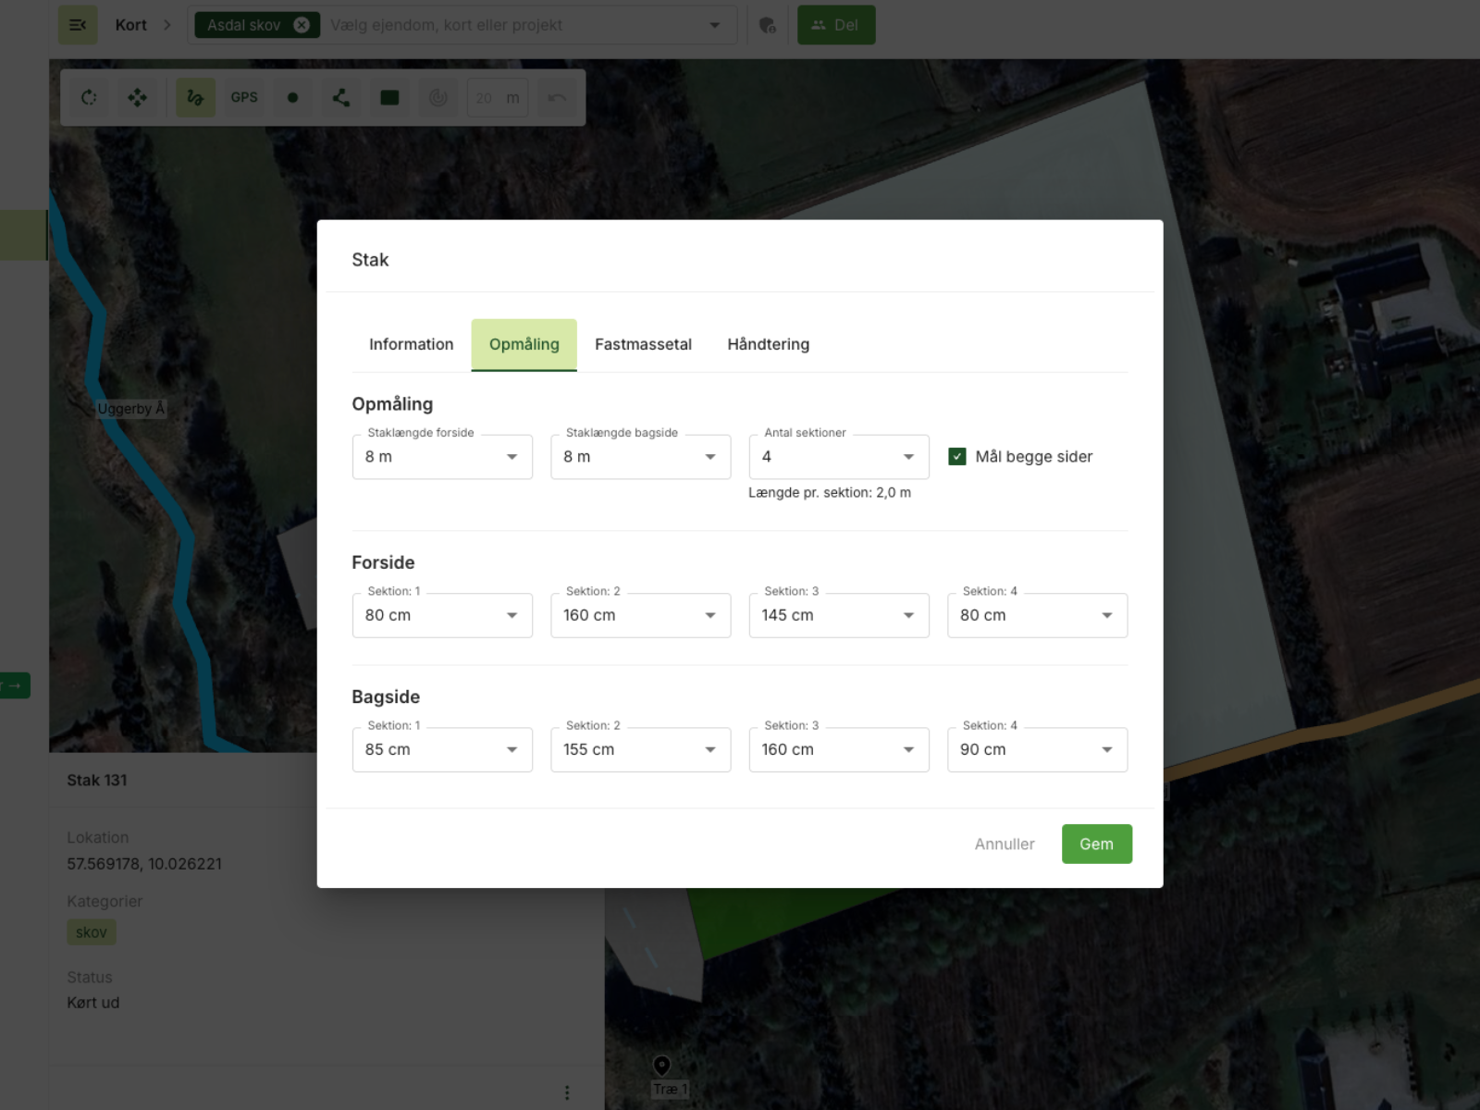The height and width of the screenshot is (1110, 1480).
Task: Collapse the sidebar menu icon
Action: tap(78, 25)
